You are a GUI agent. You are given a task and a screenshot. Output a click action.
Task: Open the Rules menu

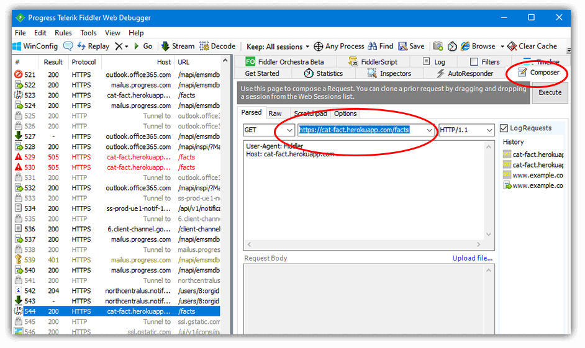[63, 33]
